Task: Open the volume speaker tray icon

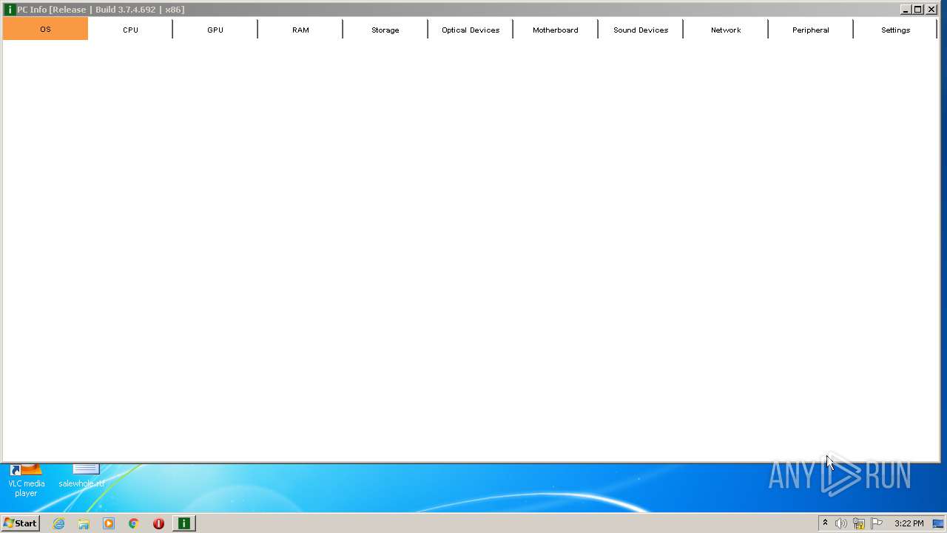Action: (841, 523)
